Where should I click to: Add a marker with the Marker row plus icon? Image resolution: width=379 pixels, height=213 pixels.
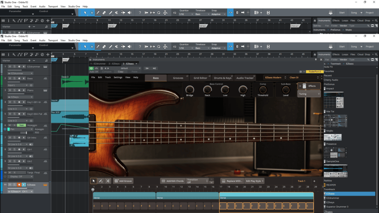[29, 61]
